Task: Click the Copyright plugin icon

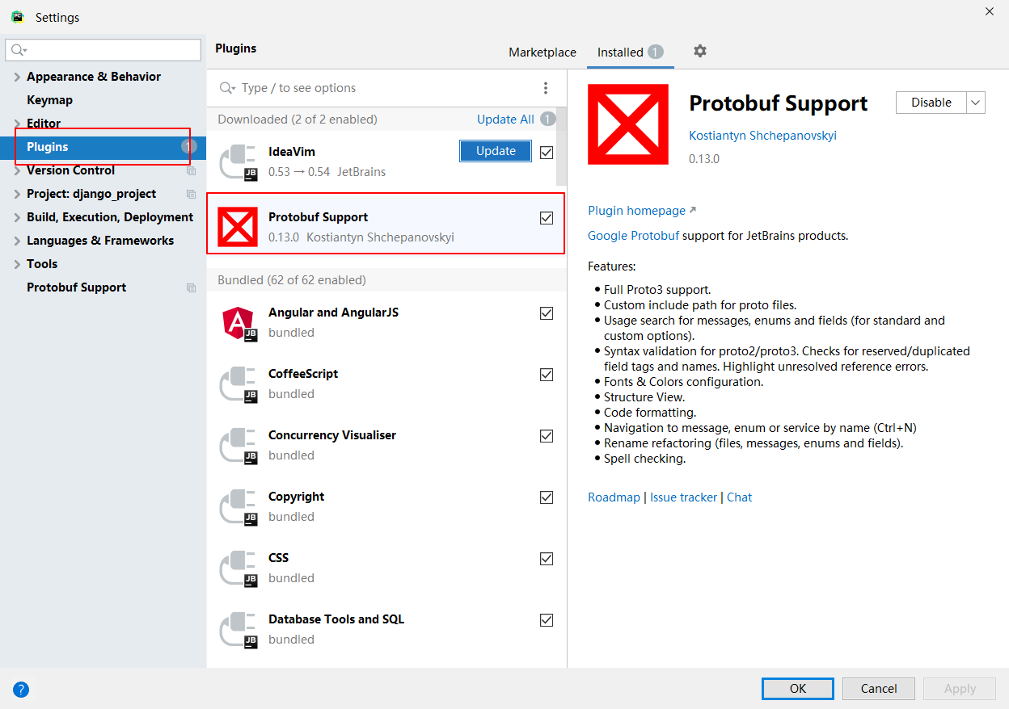Action: [x=239, y=506]
